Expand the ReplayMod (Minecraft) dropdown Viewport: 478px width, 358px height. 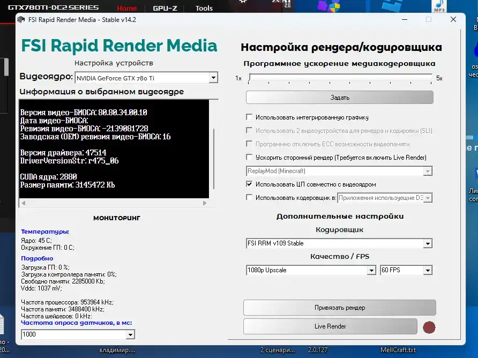pyautogui.click(x=428, y=171)
